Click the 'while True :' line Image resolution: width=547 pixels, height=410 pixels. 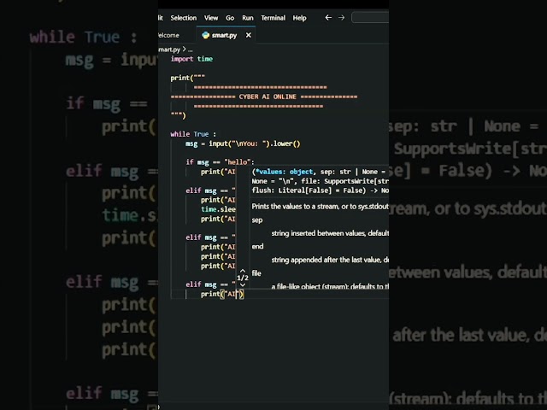tap(193, 134)
